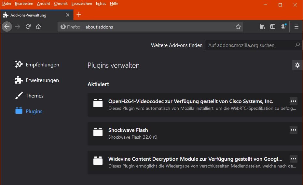Bookmark this page with the star
The image size is (303, 185).
click(x=238, y=27)
